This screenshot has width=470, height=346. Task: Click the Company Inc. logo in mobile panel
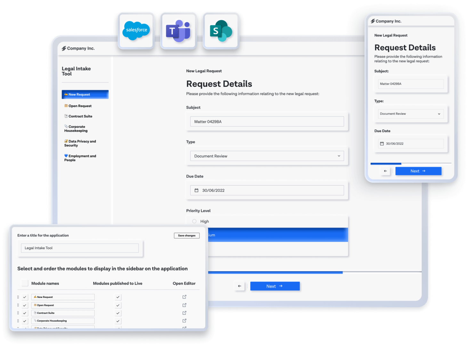tap(386, 21)
